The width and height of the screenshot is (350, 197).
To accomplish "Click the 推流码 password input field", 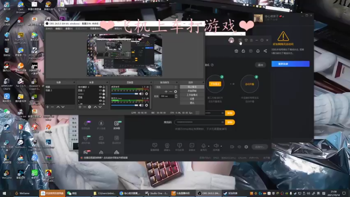I will (x=199, y=122).
